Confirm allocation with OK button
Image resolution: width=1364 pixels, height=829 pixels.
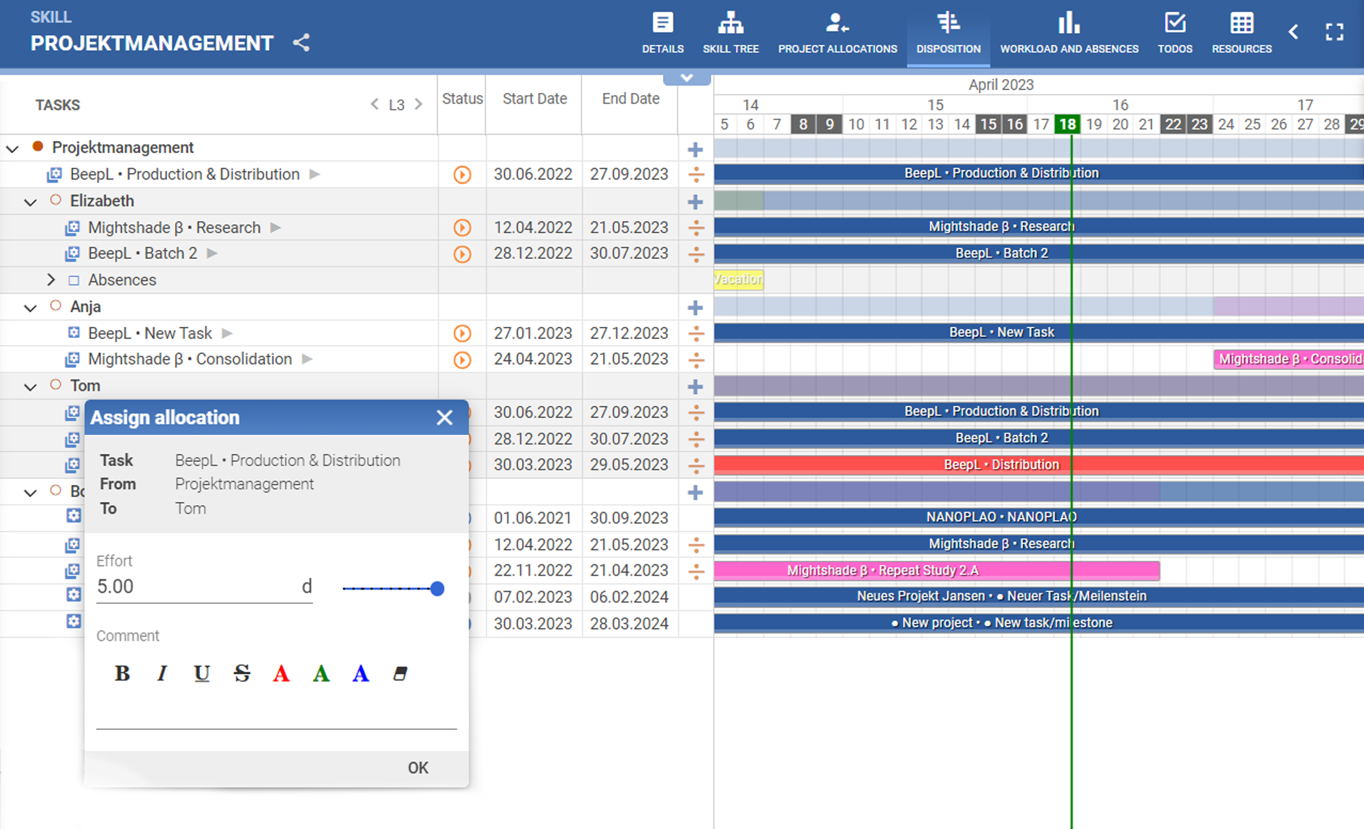pos(418,768)
